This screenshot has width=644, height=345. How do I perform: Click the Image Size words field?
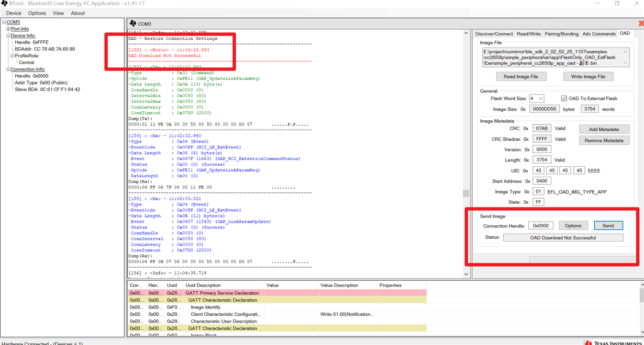[x=590, y=109]
